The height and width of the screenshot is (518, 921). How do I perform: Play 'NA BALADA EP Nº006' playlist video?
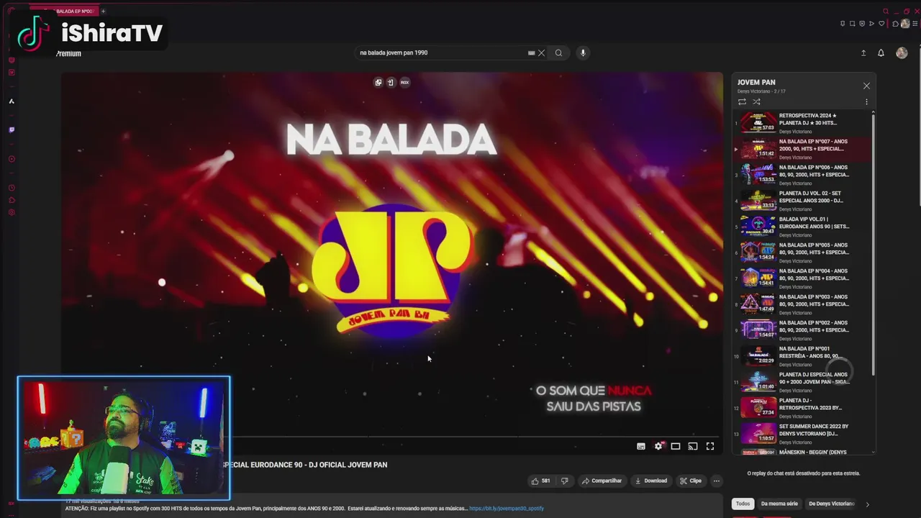point(802,174)
